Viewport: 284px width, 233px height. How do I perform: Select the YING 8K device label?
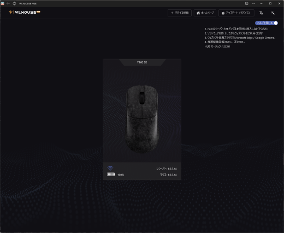(142, 62)
